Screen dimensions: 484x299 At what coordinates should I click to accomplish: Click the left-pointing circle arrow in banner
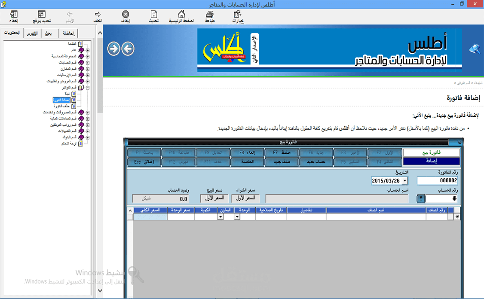coord(128,49)
